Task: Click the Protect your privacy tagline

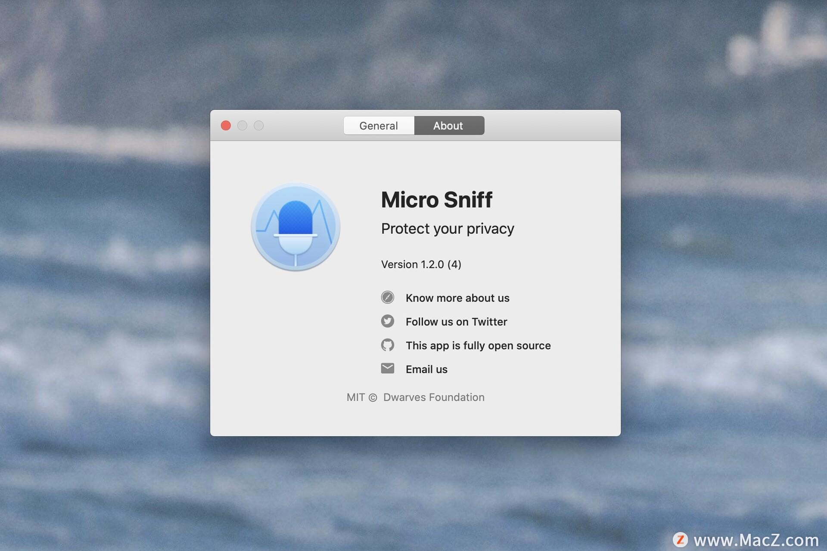Action: [x=448, y=229]
